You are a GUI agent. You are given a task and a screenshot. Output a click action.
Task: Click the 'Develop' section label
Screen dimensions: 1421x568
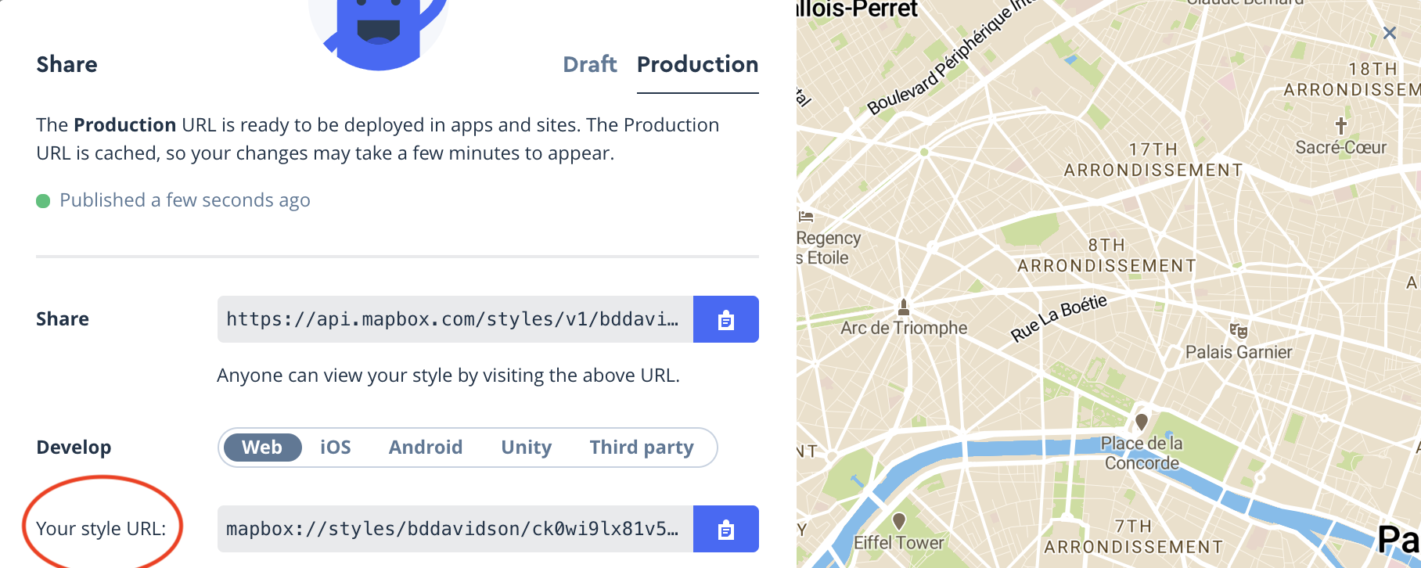click(x=74, y=448)
